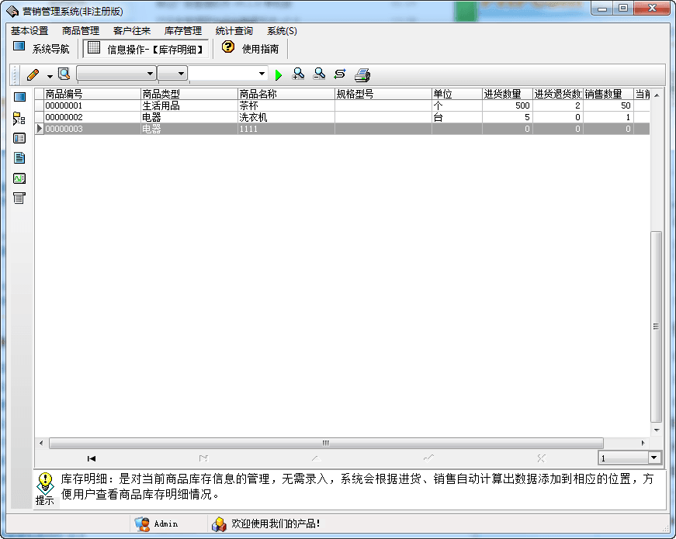The height and width of the screenshot is (539, 676).
Task: Run the query with green play arrow
Action: [x=279, y=75]
